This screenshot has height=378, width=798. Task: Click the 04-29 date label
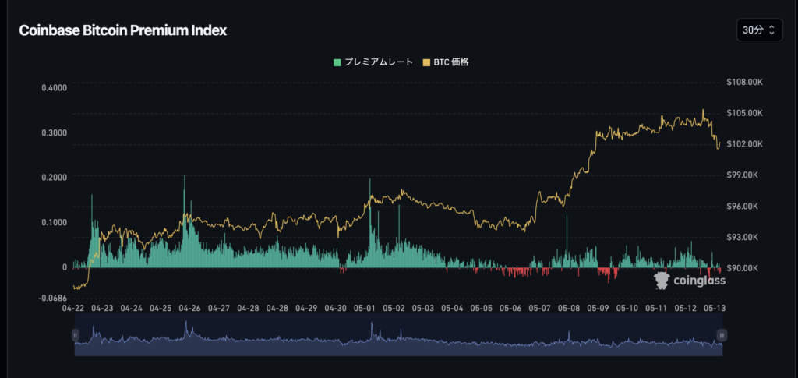coord(307,308)
